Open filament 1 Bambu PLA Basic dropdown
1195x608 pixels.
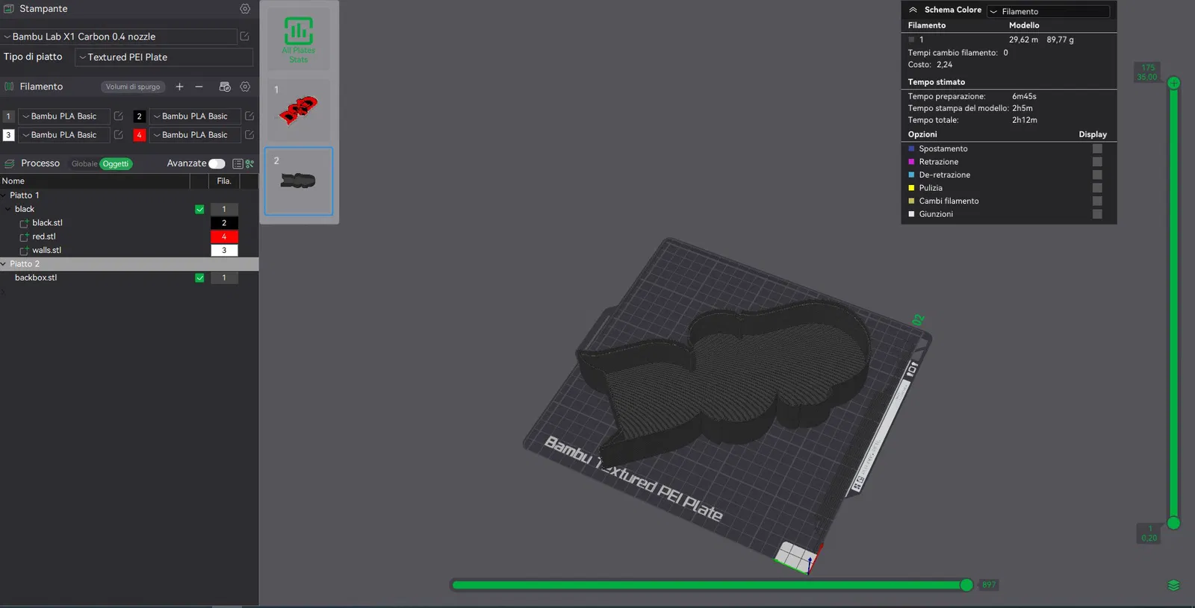[64, 116]
